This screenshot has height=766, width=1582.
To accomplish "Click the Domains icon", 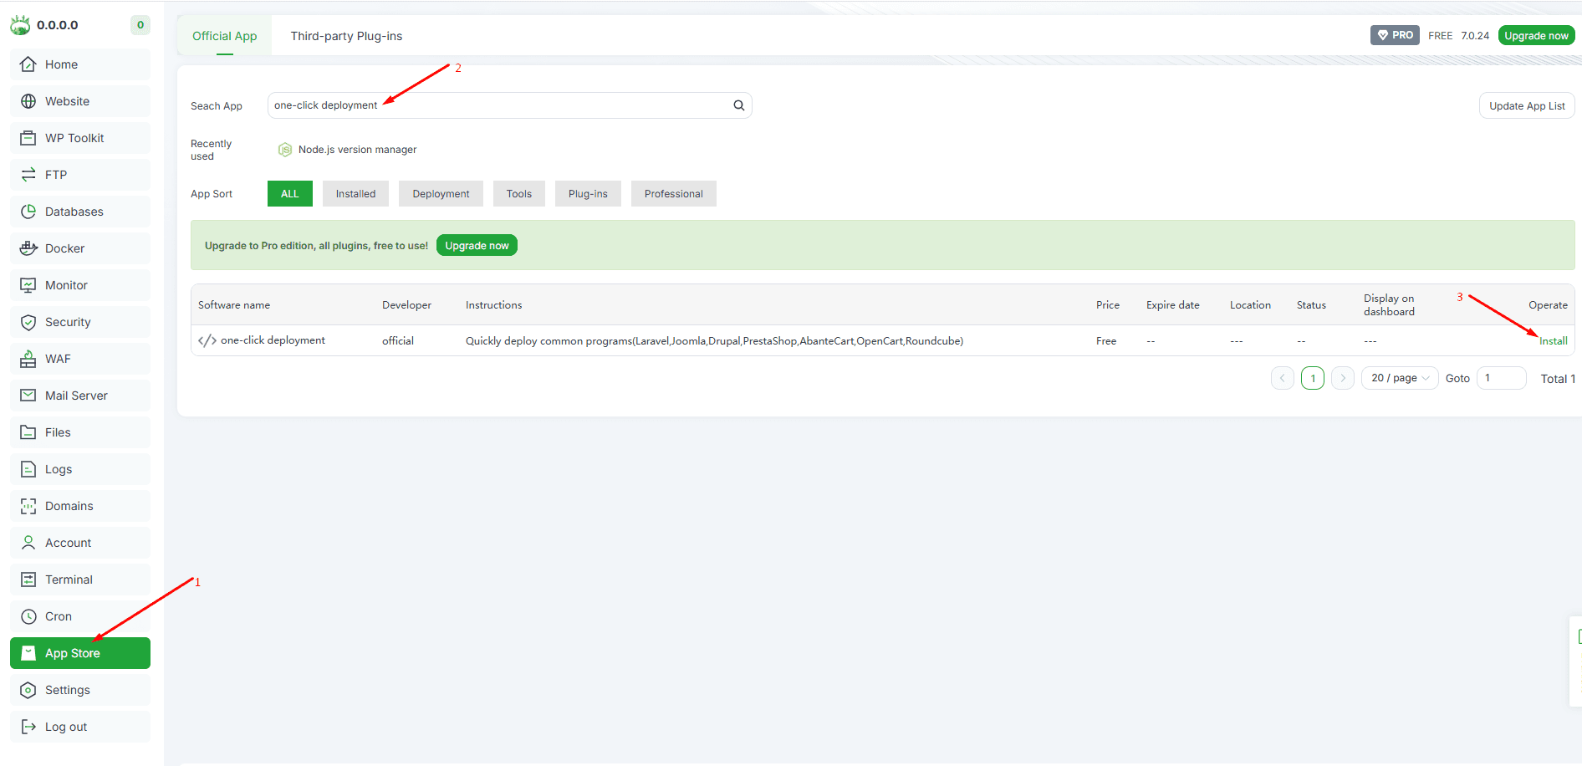I will pyautogui.click(x=28, y=506).
